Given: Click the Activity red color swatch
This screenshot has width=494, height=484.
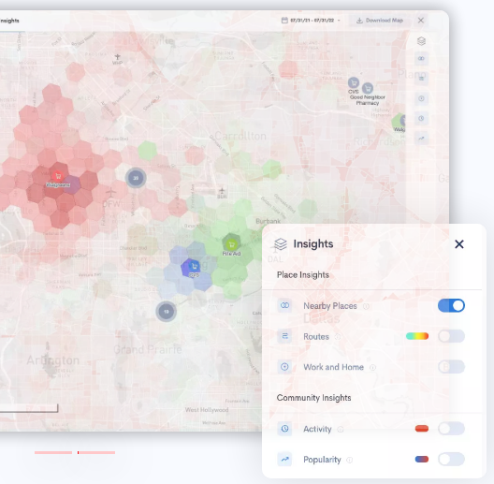Looking at the screenshot, I should click(422, 429).
